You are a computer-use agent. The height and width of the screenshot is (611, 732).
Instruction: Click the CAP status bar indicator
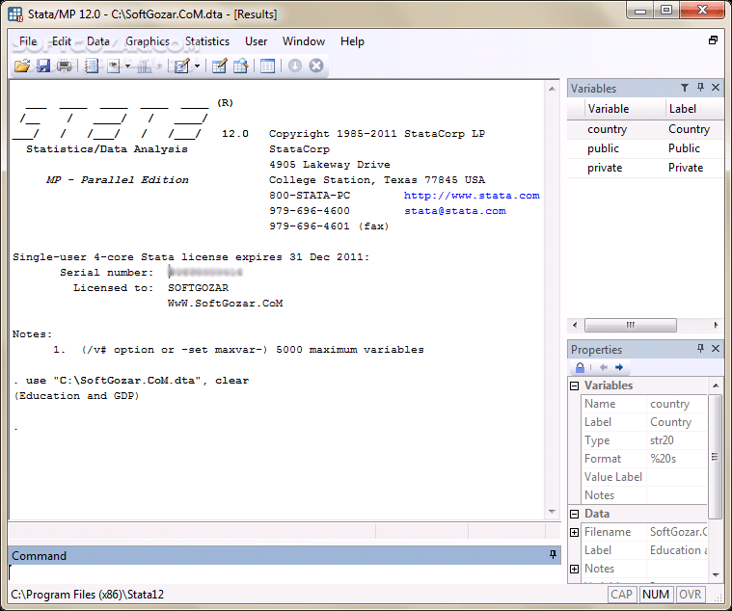(x=621, y=595)
